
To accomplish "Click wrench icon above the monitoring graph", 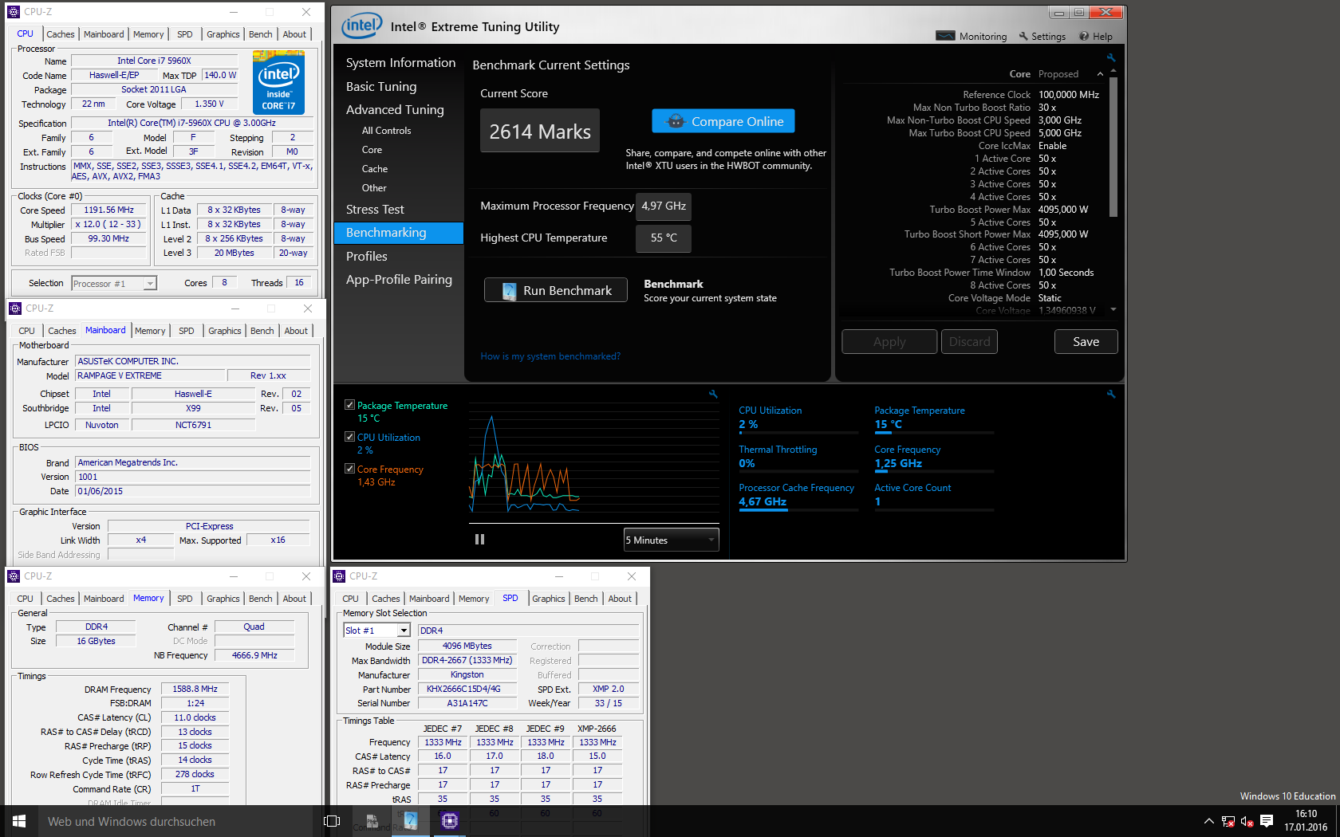I will point(713,394).
